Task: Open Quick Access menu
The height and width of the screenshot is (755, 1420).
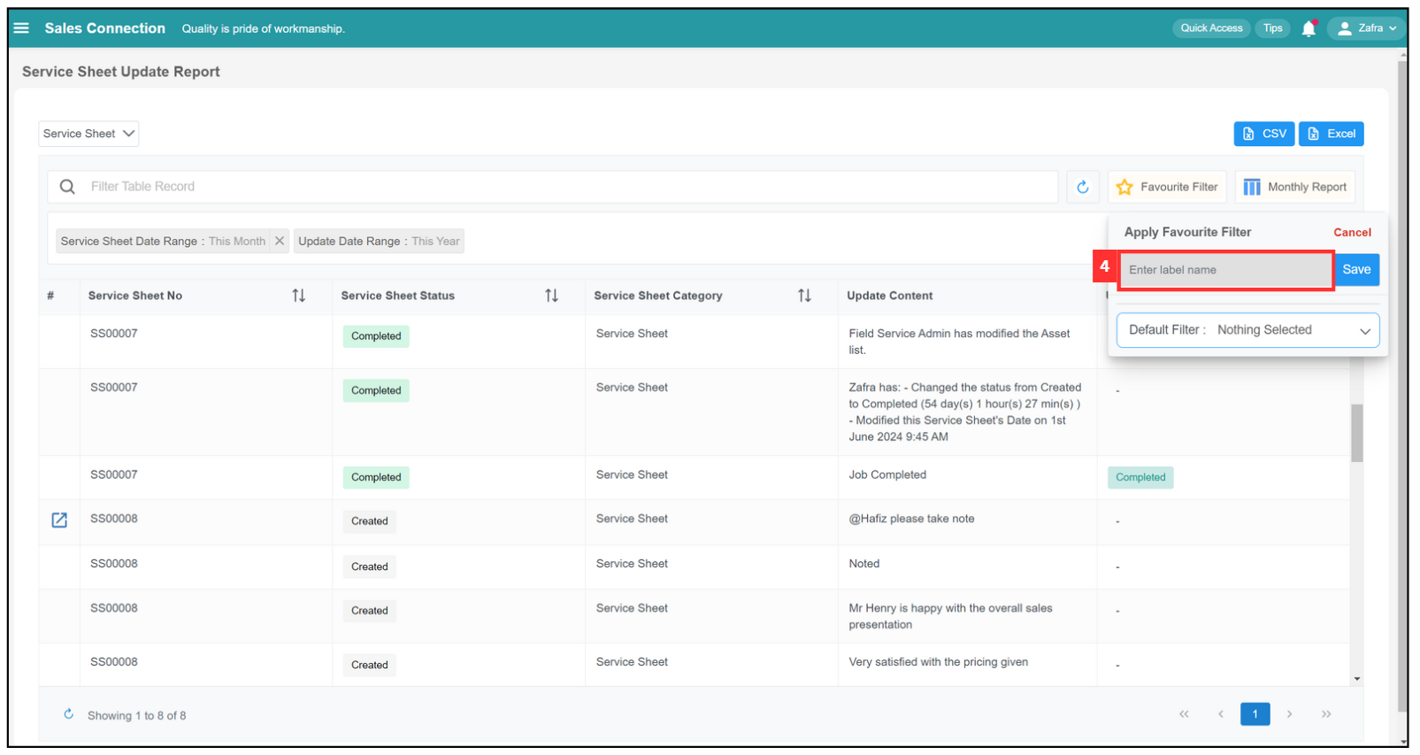Action: click(x=1211, y=28)
